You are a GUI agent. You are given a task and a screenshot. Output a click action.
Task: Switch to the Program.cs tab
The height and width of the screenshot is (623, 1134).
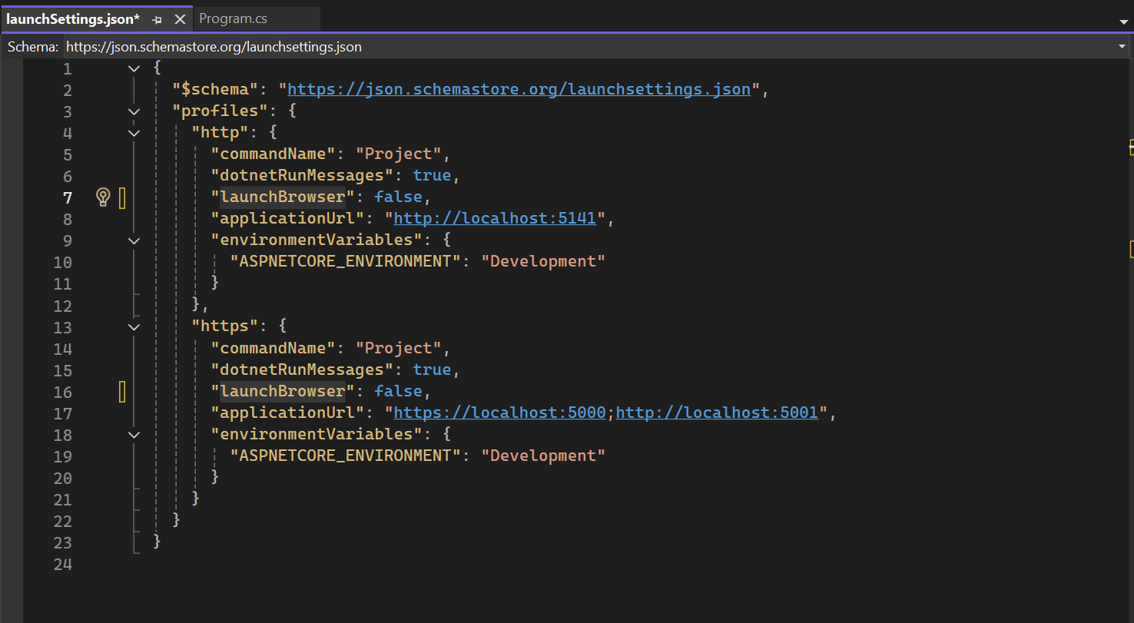click(233, 18)
